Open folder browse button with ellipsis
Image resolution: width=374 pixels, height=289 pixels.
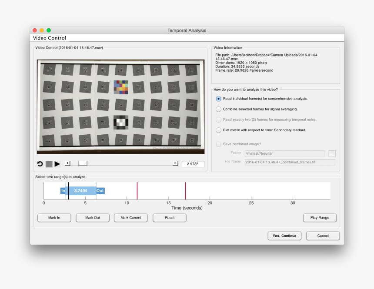click(x=332, y=154)
